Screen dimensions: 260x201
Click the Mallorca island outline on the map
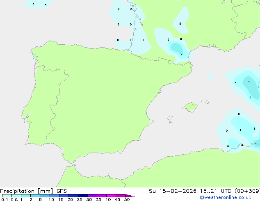pyautogui.click(x=190, y=107)
